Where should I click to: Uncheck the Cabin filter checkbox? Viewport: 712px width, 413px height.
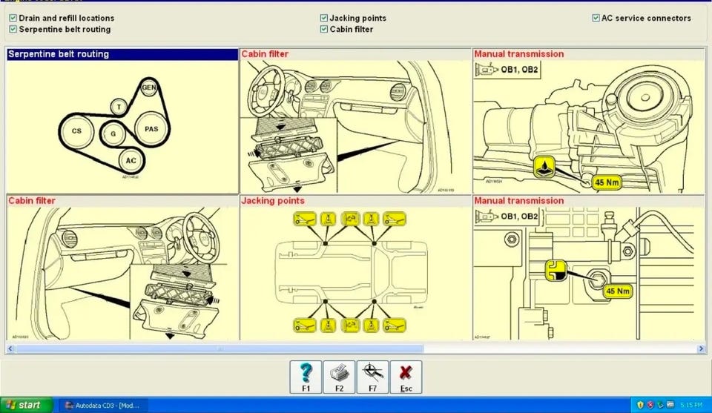tap(324, 29)
